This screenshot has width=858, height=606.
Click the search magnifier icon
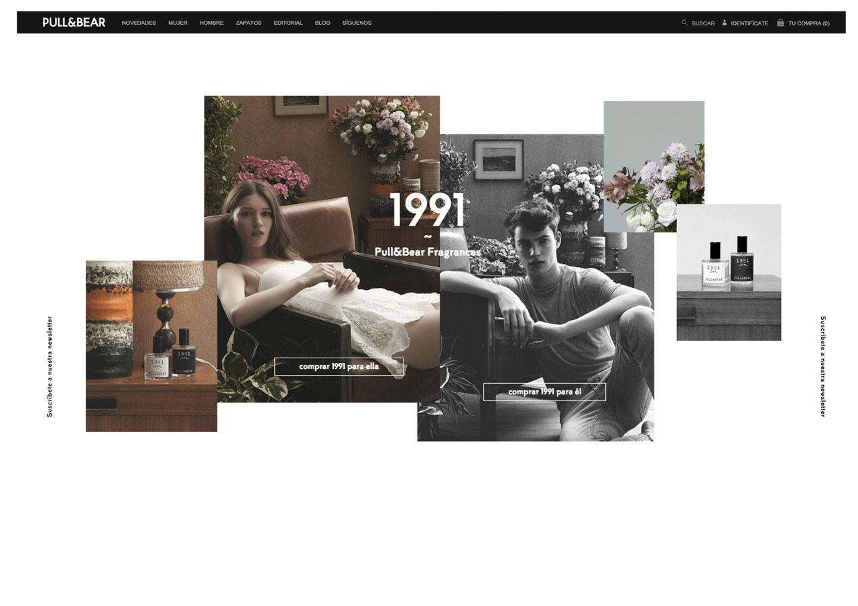point(684,22)
